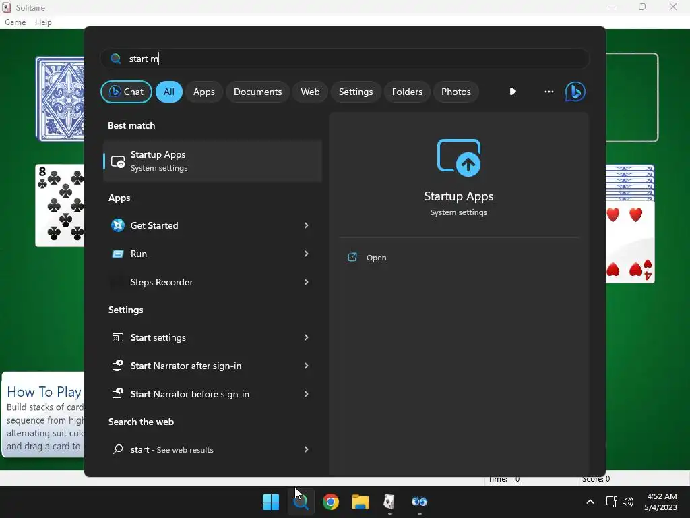Screen dimensions: 690x518
Task: Click the network tray icon
Action: pyautogui.click(x=611, y=502)
